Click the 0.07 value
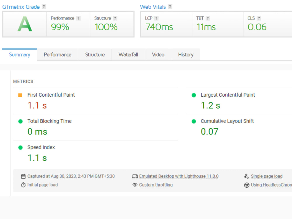The height and width of the screenshot is (219, 292). tap(209, 132)
